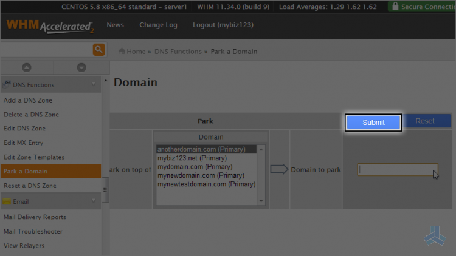Open Mail Delivery Reports
This screenshot has width=456, height=256.
[35, 217]
